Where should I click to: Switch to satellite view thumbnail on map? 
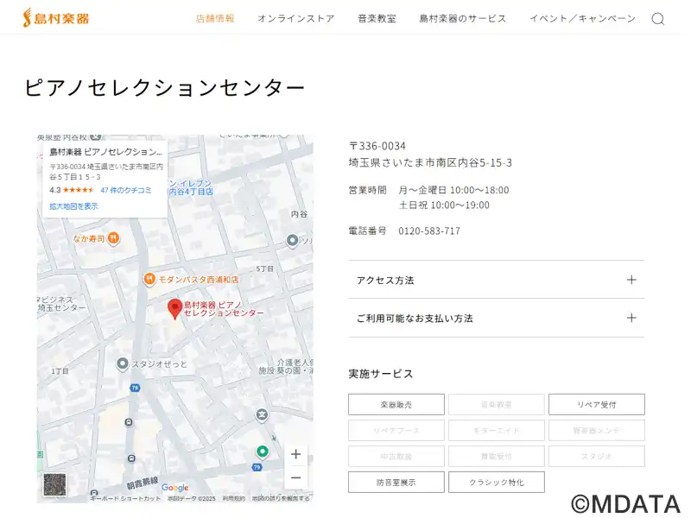point(54,484)
